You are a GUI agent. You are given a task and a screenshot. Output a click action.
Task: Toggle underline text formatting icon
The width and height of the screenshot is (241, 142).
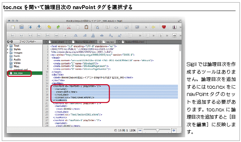click(93, 35)
